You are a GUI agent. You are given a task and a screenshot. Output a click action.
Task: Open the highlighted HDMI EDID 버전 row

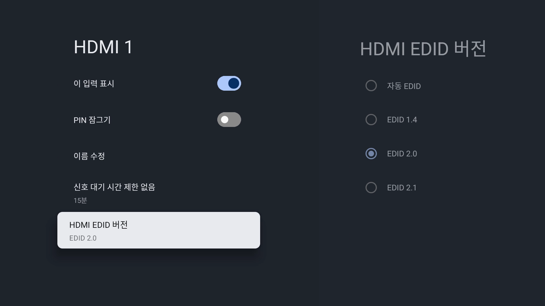pos(158,230)
